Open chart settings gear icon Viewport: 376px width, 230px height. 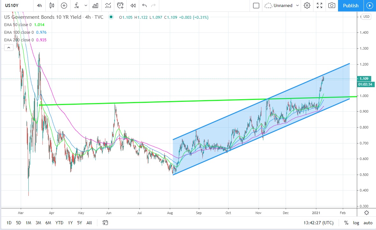point(307,5)
